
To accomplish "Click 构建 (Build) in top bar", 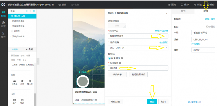I will [x=198, y=5].
